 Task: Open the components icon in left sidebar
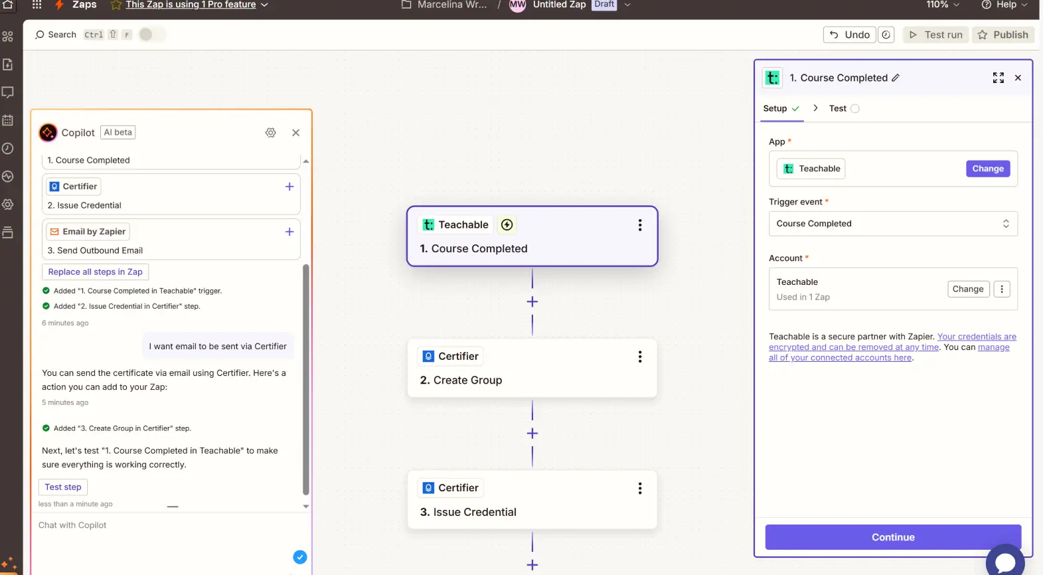tap(8, 37)
